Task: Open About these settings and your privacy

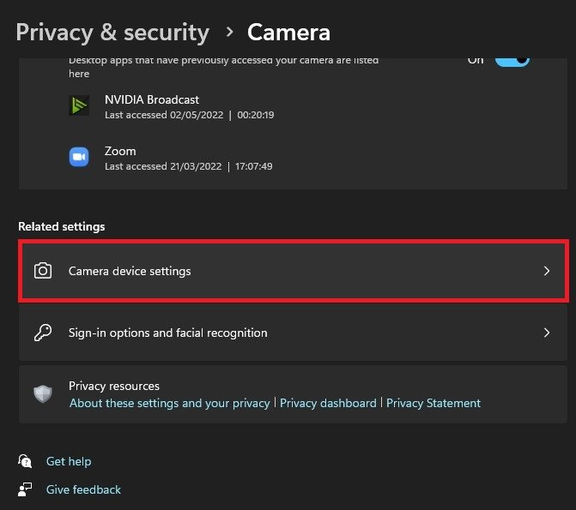Action: pos(170,403)
